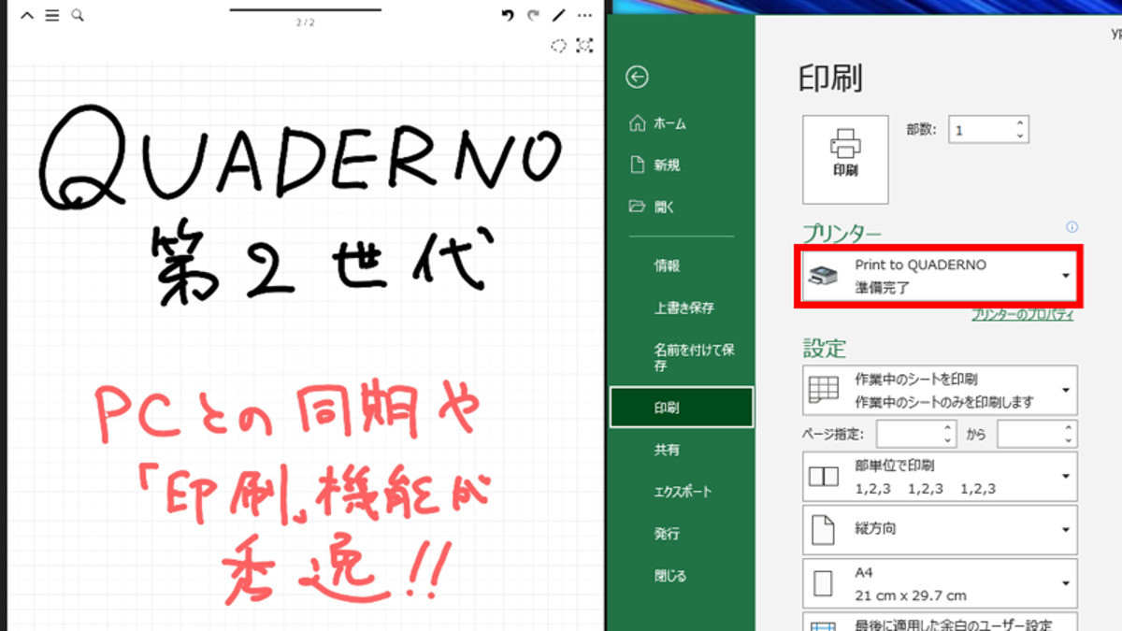Increase the 部数 copies count

(x=1021, y=123)
